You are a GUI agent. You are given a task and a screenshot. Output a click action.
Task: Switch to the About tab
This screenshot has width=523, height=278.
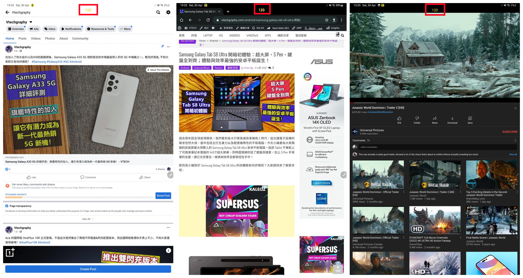coord(64,38)
